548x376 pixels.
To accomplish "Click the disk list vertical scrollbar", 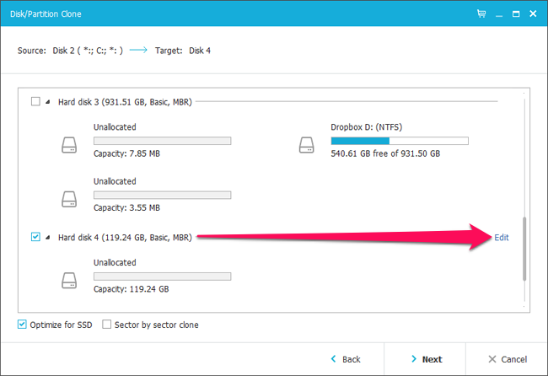I will tap(524, 249).
